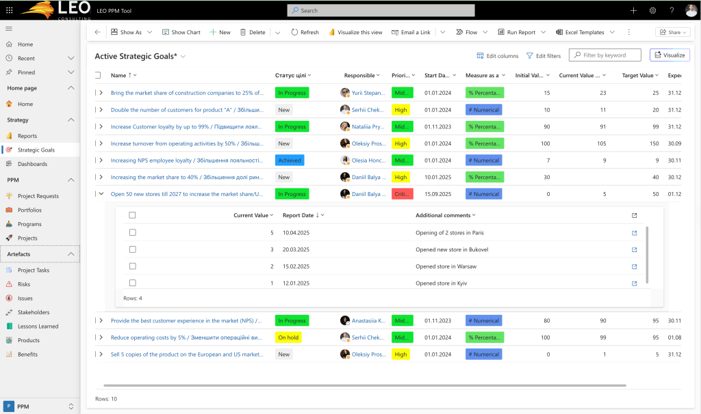Click the red Critical priority badge
The image size is (701, 414).
(x=402, y=194)
